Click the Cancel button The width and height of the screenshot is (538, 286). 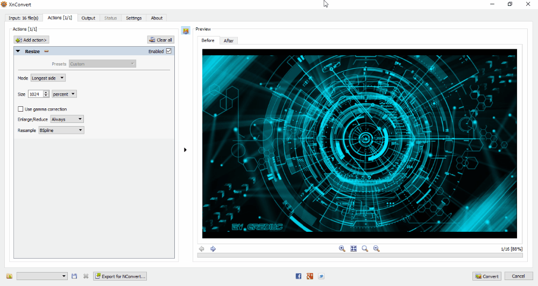(x=518, y=276)
